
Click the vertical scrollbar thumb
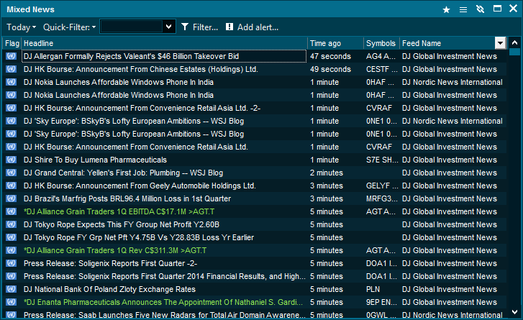[x=514, y=52]
